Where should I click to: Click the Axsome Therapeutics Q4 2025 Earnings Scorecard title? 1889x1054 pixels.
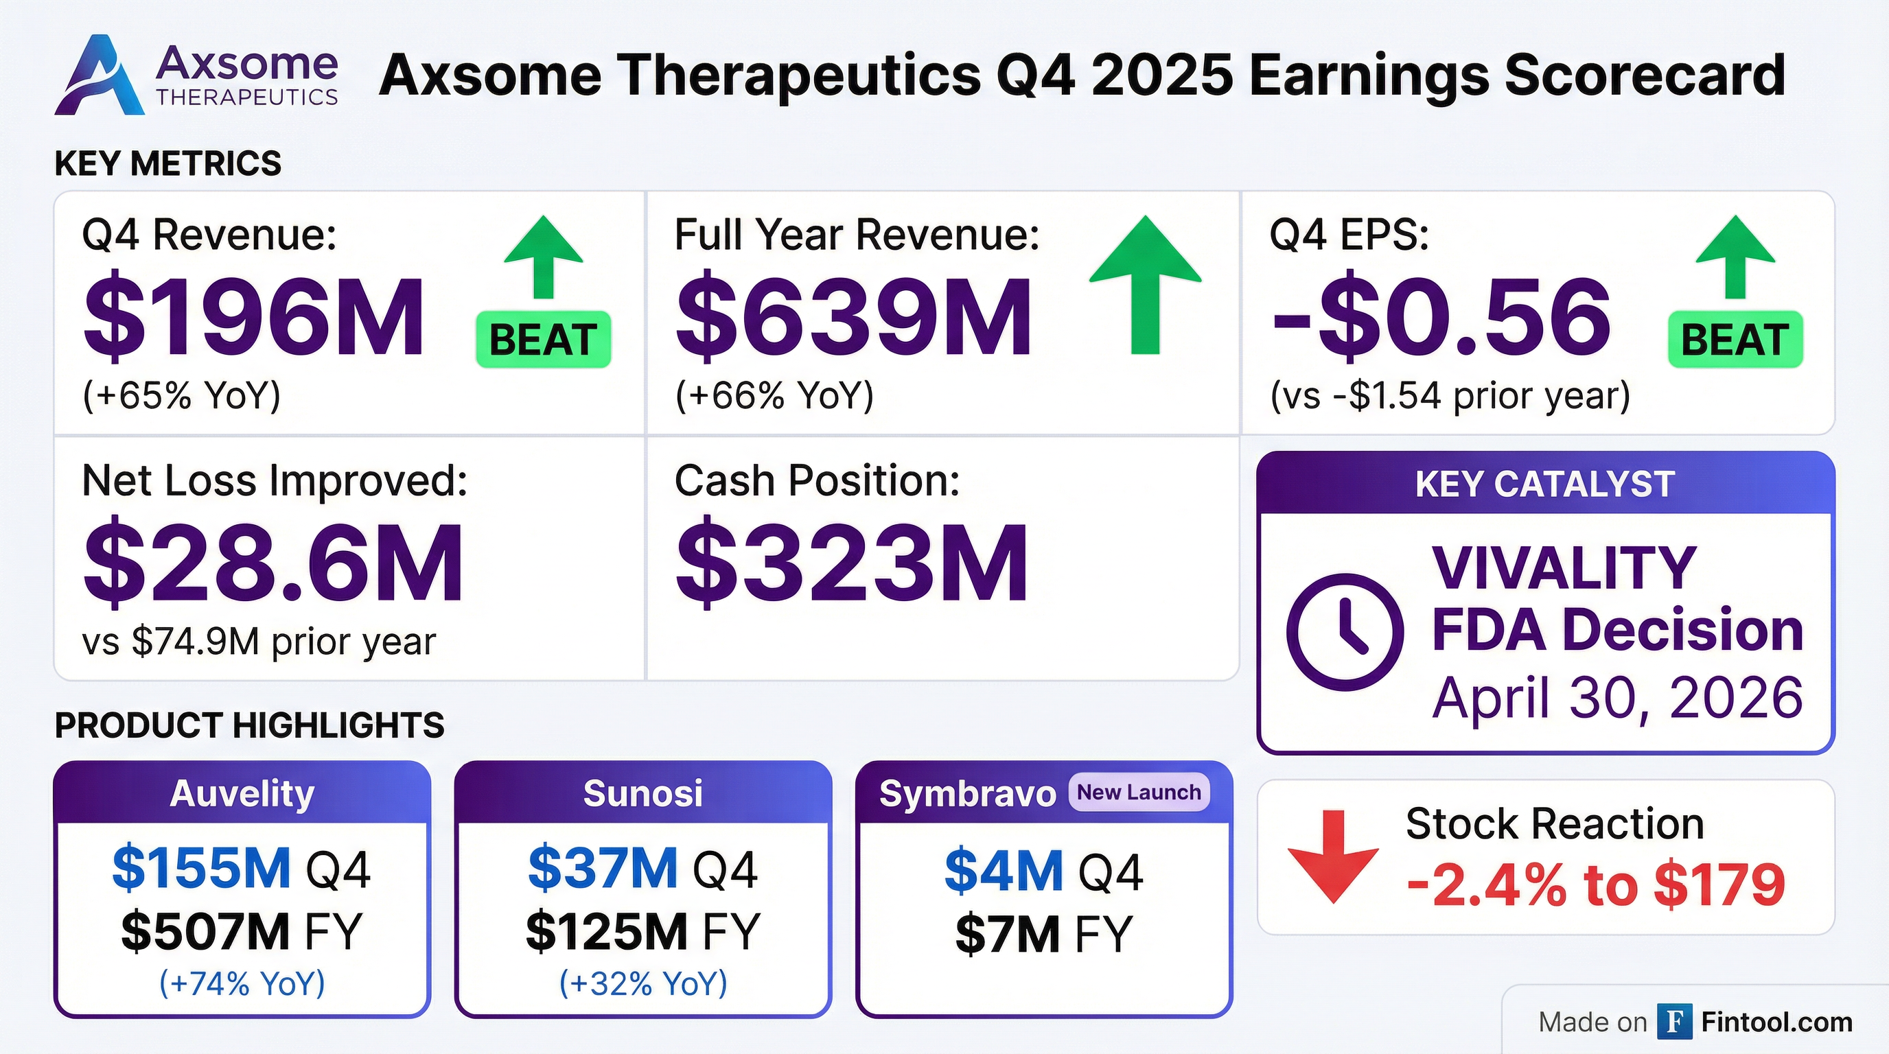(x=1082, y=75)
